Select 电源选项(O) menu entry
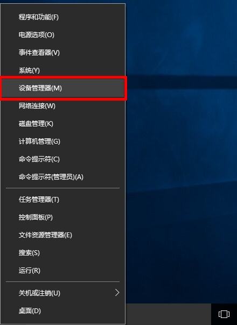Screen dimensions: 237x325 click(62, 34)
